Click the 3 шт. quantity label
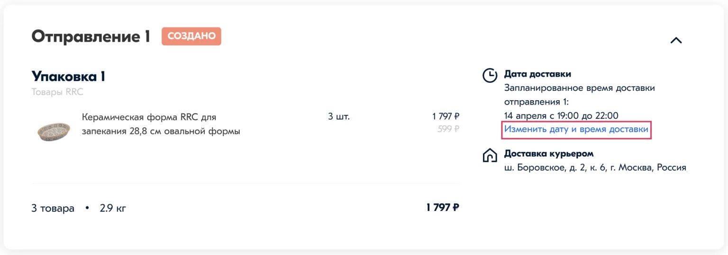Image resolution: width=728 pixels, height=255 pixels. point(339,116)
